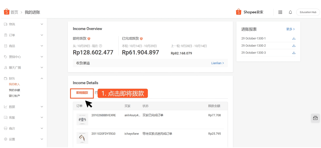The height and width of the screenshot is (148, 321).
Task: Expand the 商店 sidebar chevron
Action: [42, 128]
